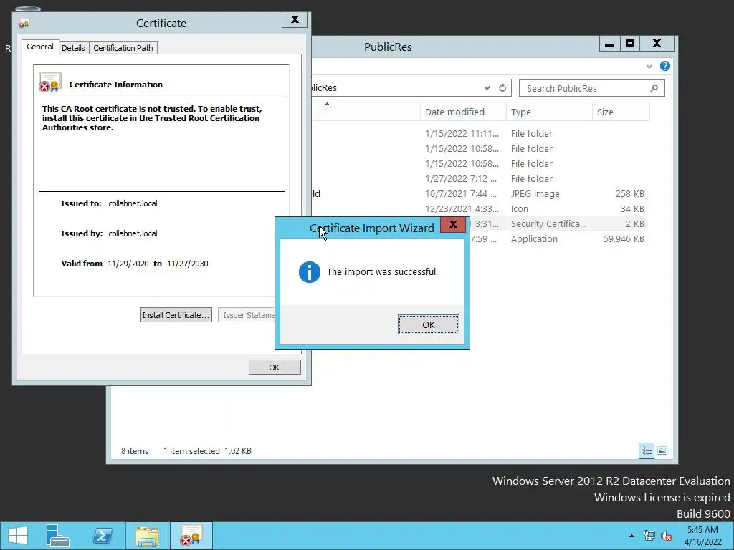Click the Issuer Statement button
The image size is (734, 550).
tap(247, 315)
